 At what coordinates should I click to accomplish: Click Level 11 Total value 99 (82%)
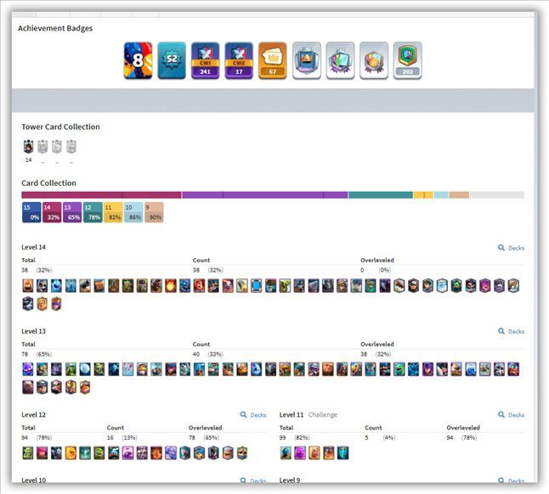click(294, 438)
